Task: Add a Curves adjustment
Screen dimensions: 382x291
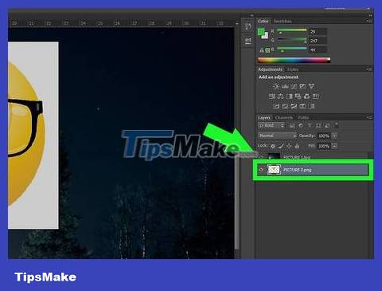Action: (294, 86)
